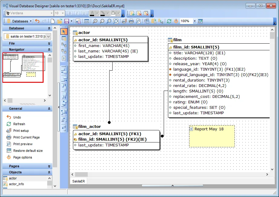Expand the File panel section
Viewport: 279px width, 197px height.
point(49,44)
